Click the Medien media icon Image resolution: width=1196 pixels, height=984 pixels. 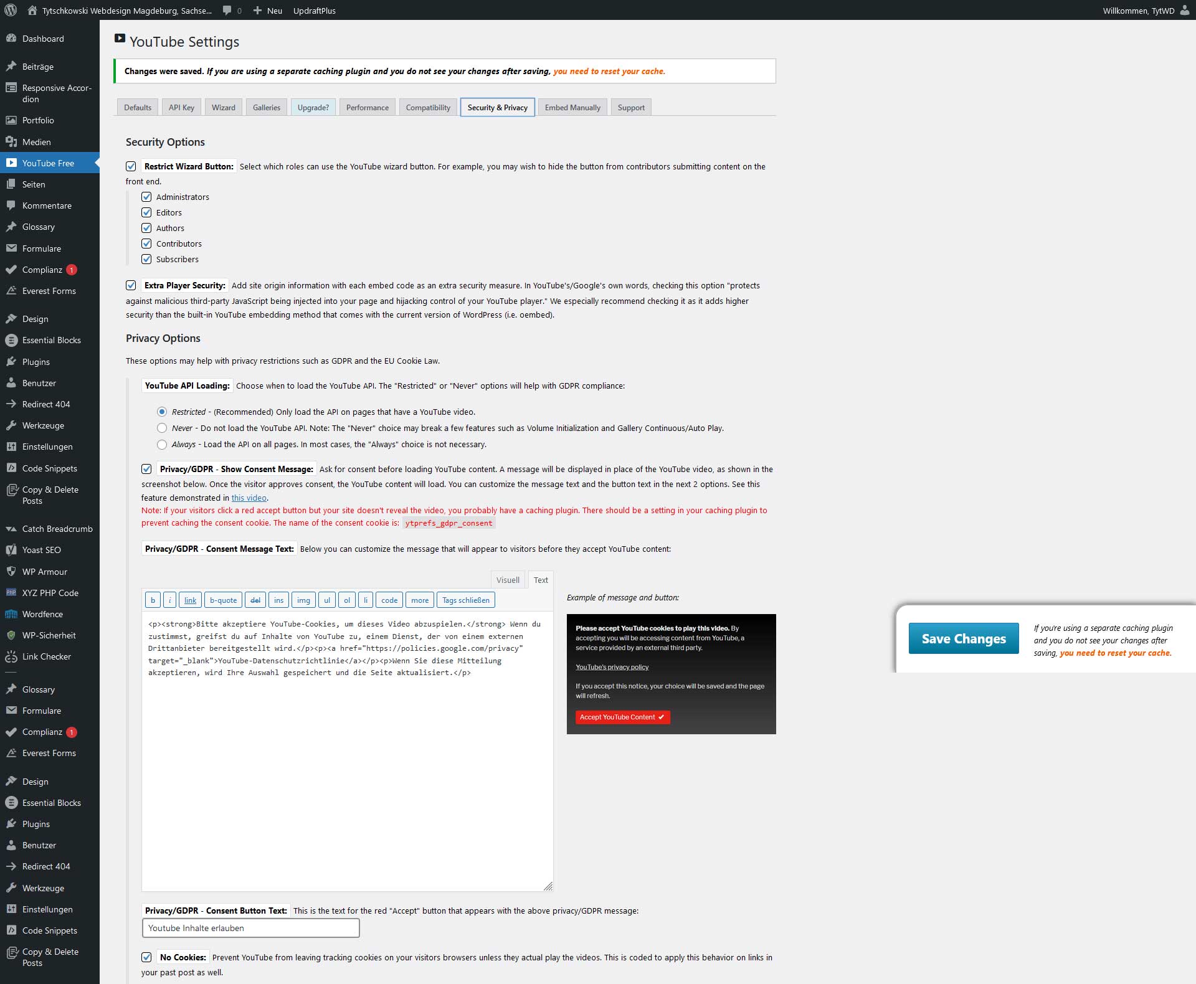point(11,142)
